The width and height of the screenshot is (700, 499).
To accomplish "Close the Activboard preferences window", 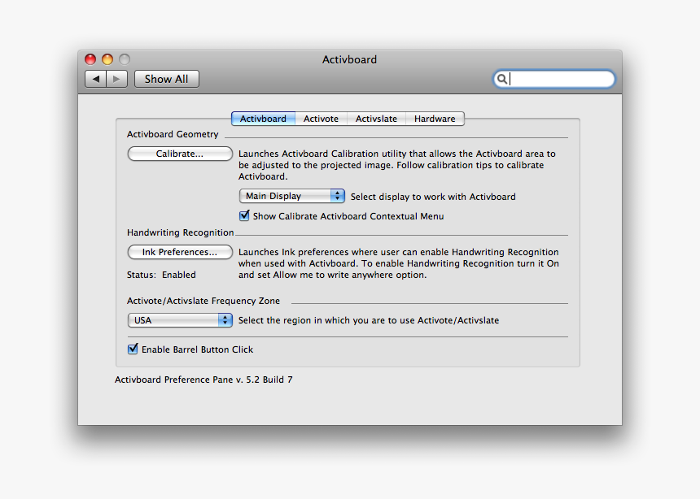I will [90, 59].
